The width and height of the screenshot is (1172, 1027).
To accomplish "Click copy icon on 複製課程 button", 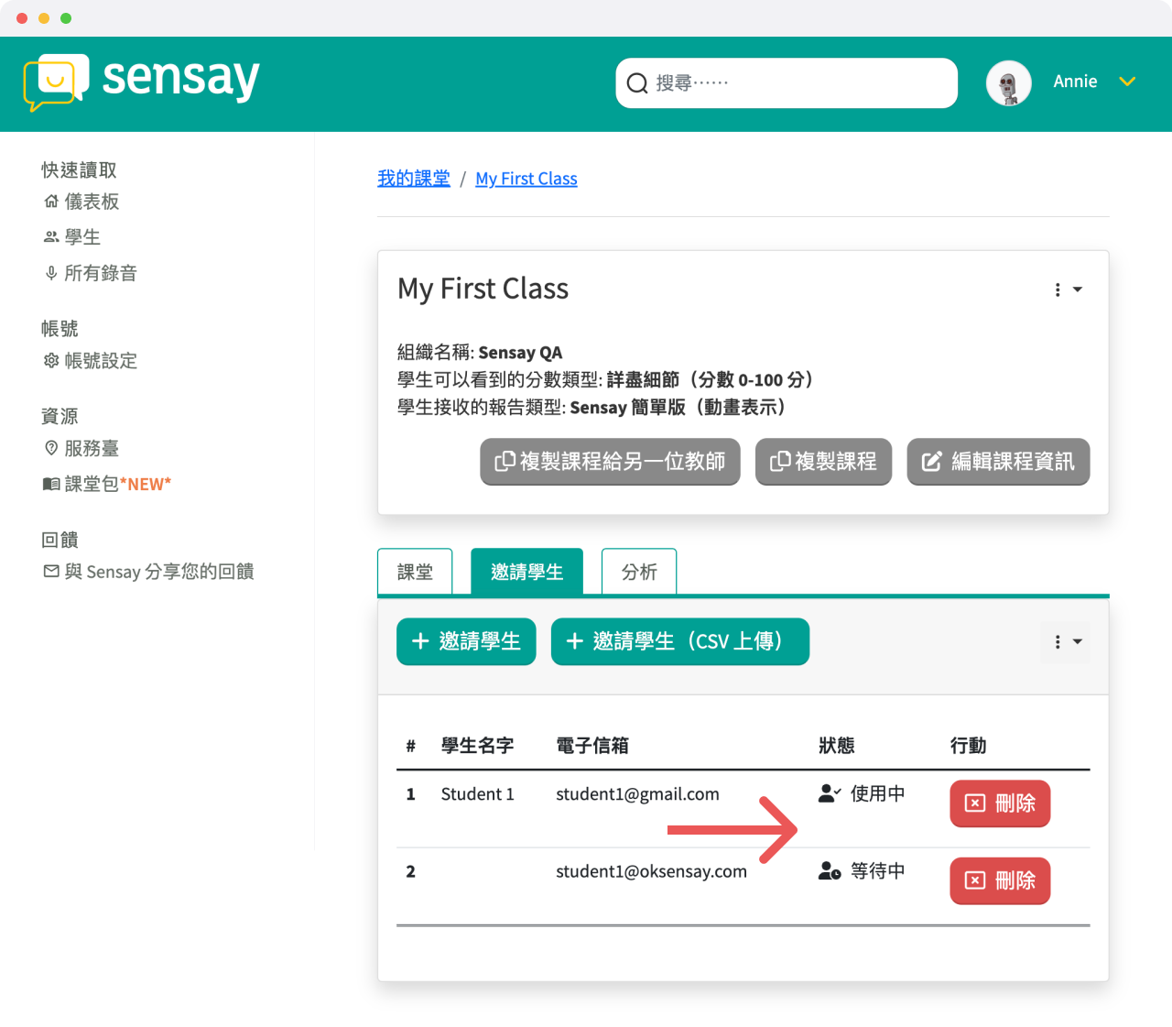I will point(780,461).
